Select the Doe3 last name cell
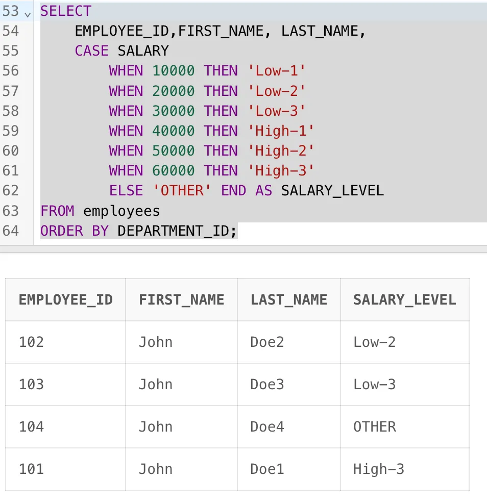 coord(289,385)
